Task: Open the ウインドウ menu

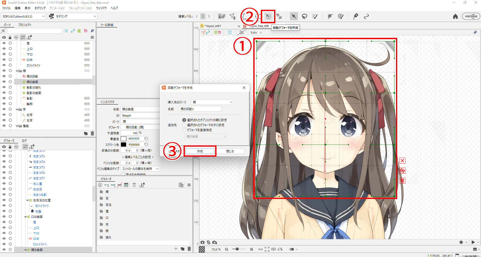Action: point(101,8)
